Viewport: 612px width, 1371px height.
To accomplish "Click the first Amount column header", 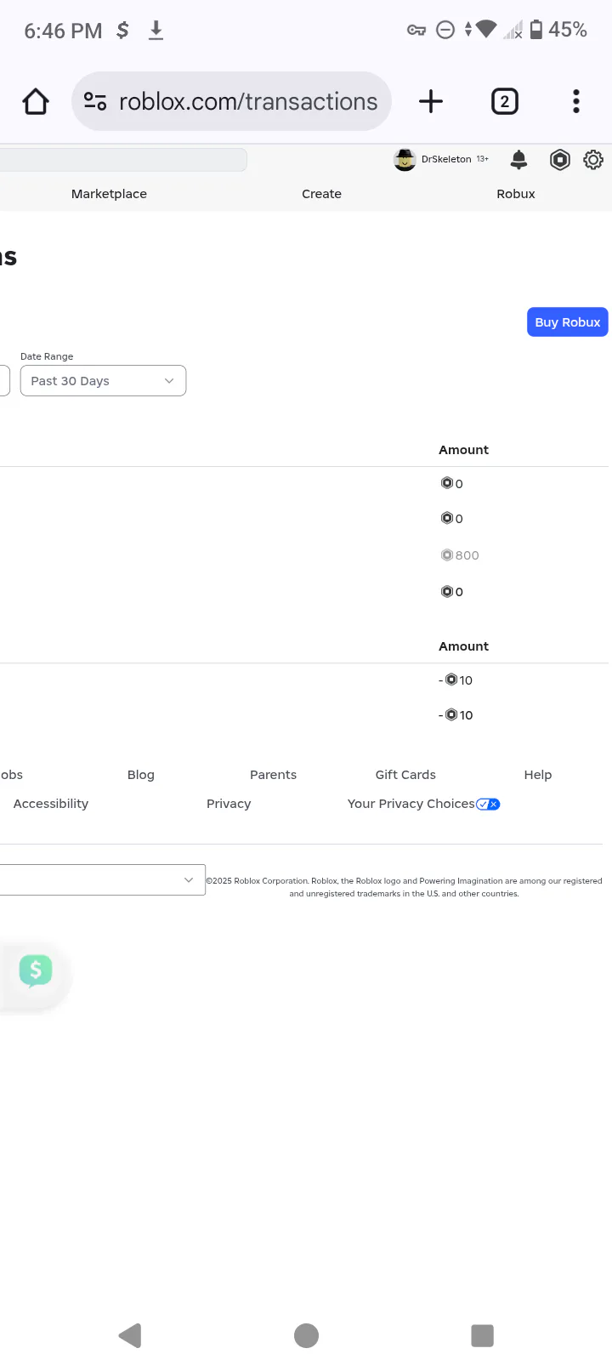I will click(463, 450).
